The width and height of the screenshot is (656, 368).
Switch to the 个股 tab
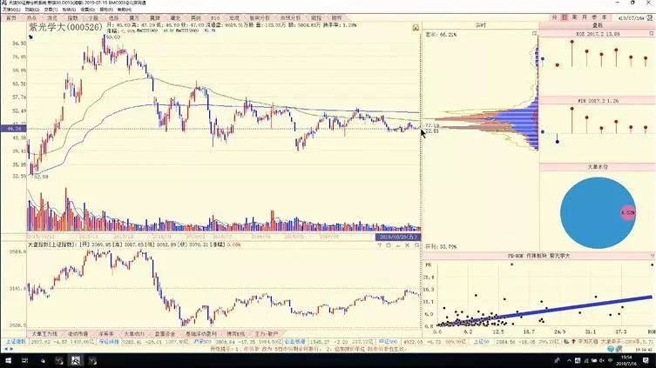coord(93,18)
